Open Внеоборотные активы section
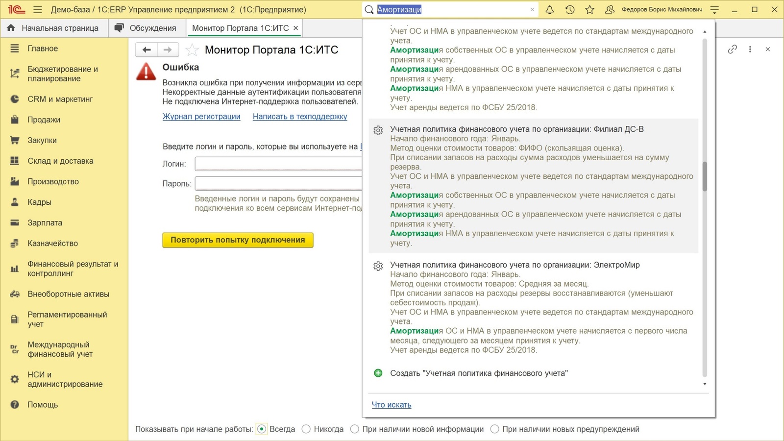 pyautogui.click(x=64, y=294)
